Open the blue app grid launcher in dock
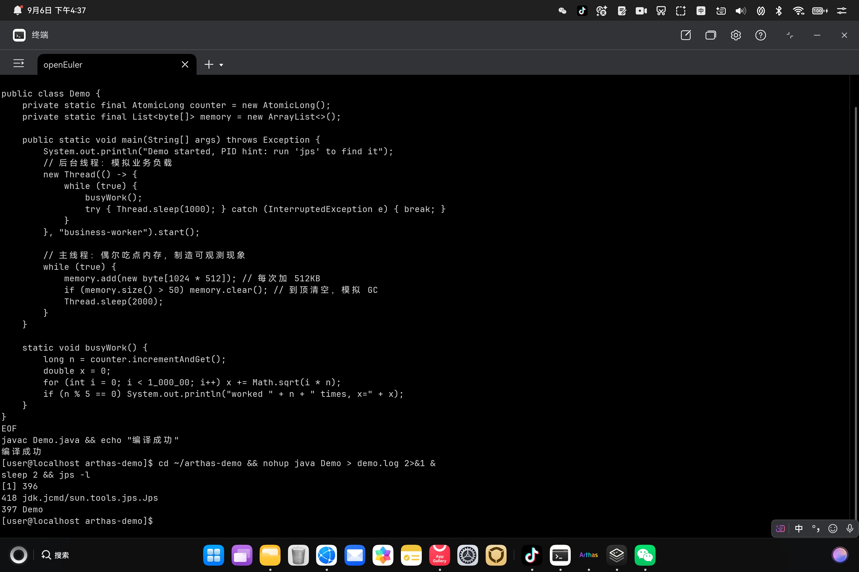 [214, 555]
